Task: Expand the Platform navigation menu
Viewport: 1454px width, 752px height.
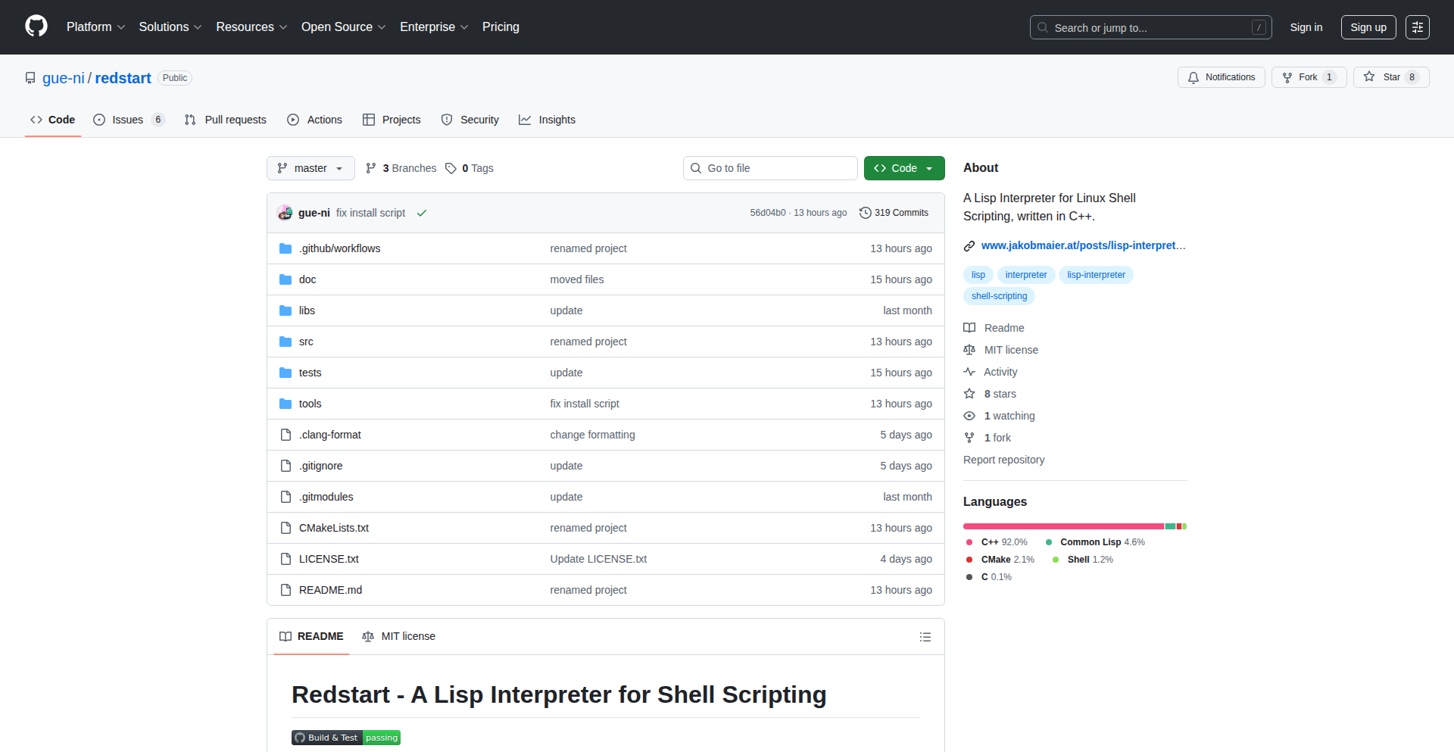Action: [95, 27]
